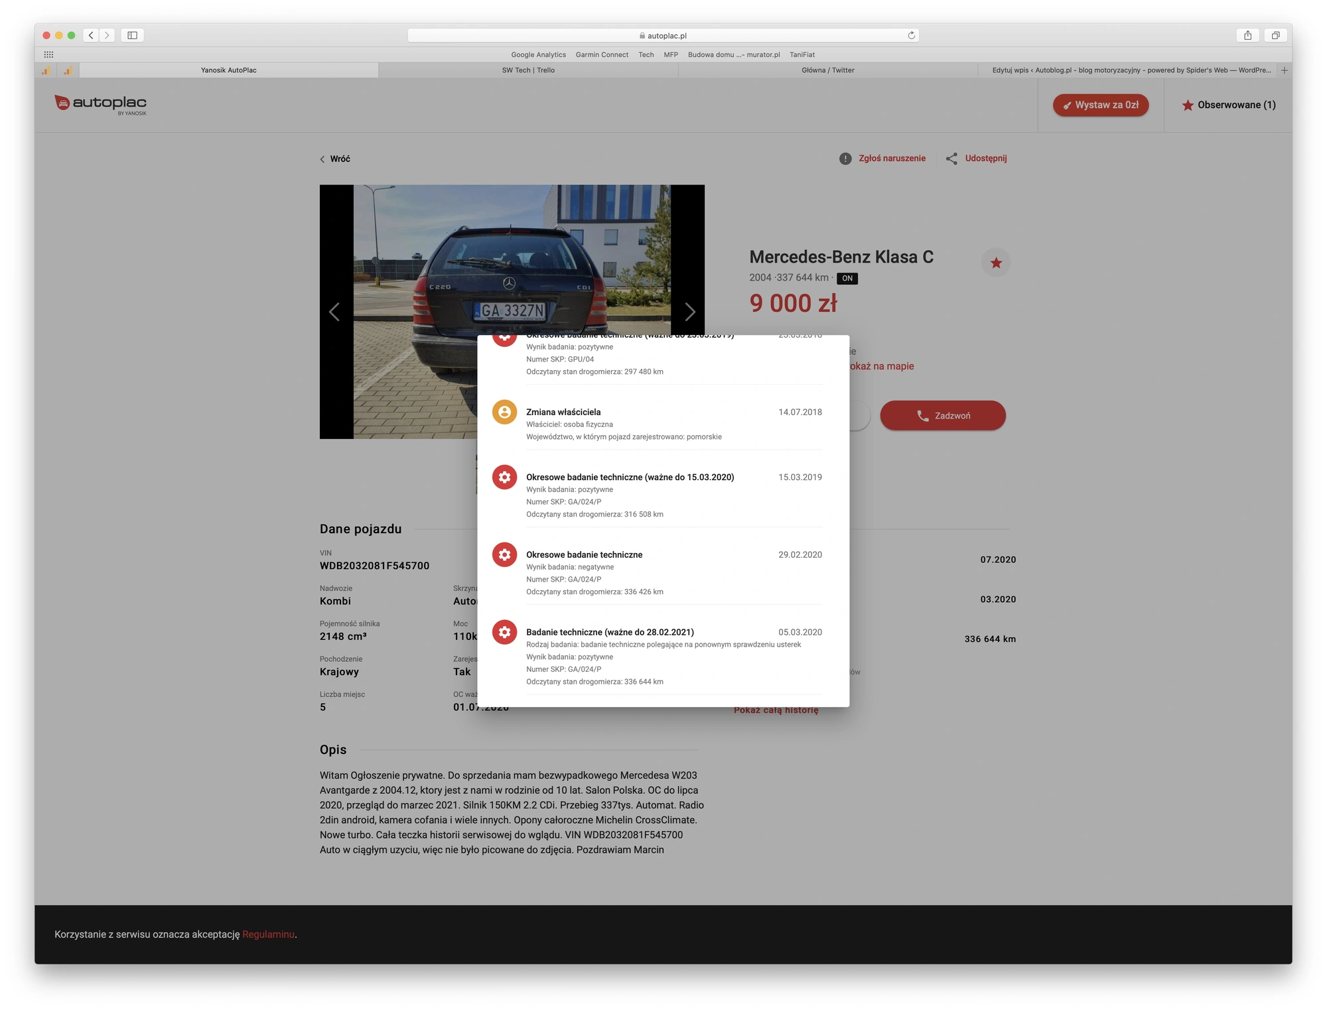Add a new Safari tab

(1285, 70)
